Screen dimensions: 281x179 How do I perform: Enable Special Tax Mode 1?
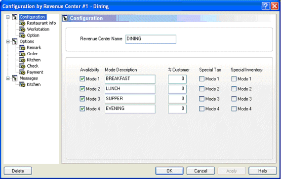[x=201, y=79]
